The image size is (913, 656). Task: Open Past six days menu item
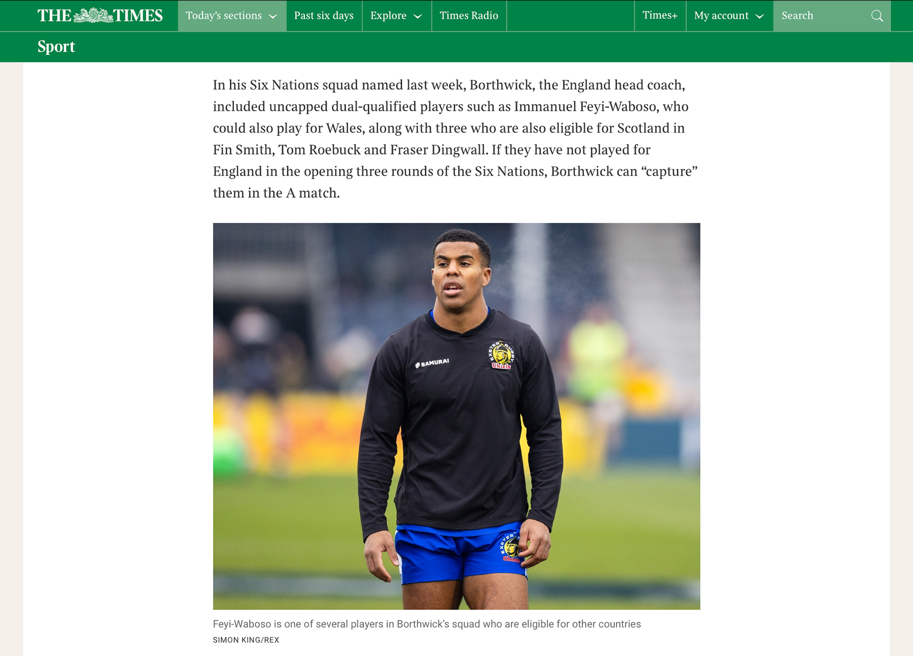(324, 16)
